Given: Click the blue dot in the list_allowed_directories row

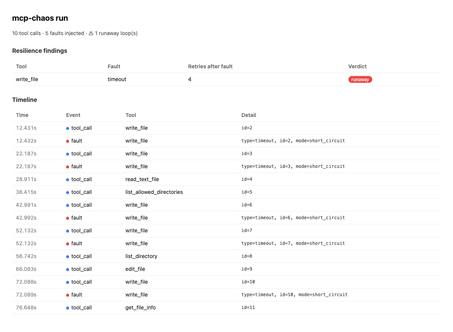Looking at the screenshot, I should point(68,192).
